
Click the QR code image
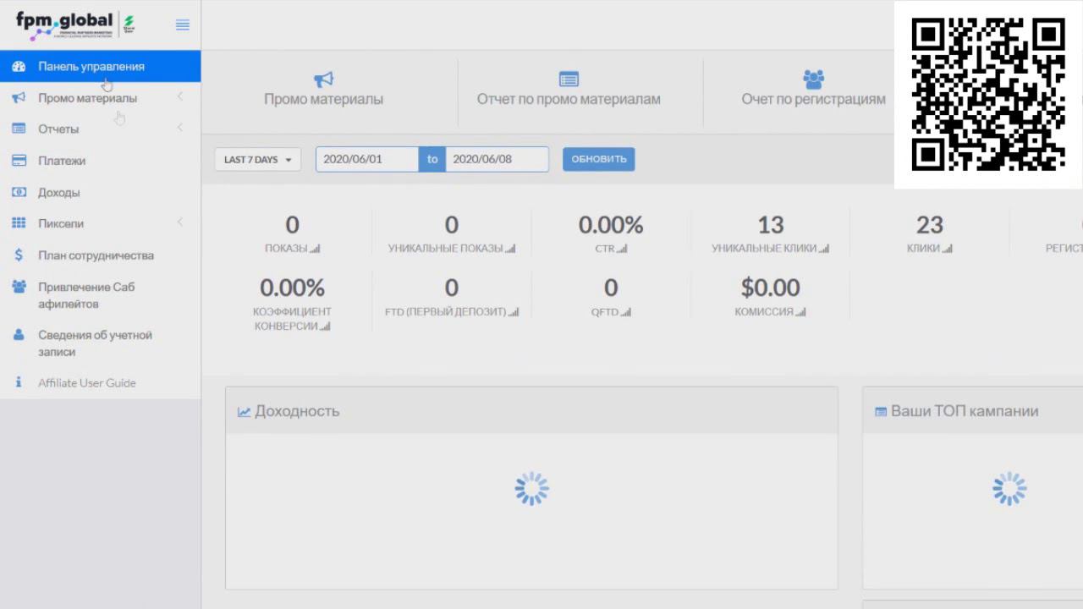(988, 95)
